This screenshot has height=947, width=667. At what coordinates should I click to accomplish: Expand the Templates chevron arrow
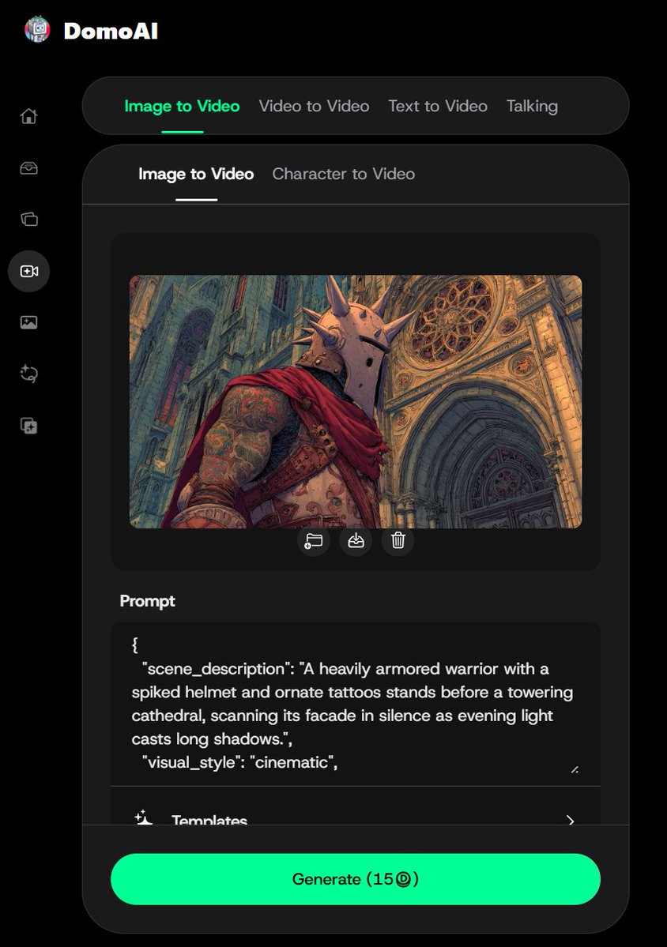pyautogui.click(x=571, y=820)
